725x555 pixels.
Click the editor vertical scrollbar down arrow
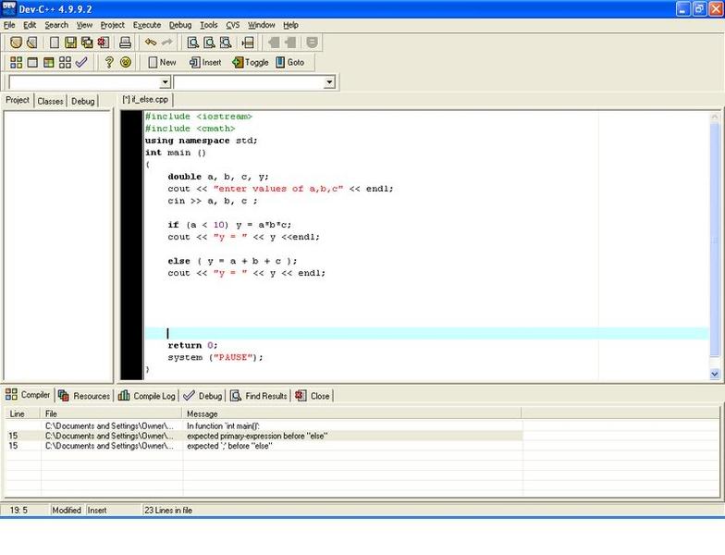[x=715, y=373]
